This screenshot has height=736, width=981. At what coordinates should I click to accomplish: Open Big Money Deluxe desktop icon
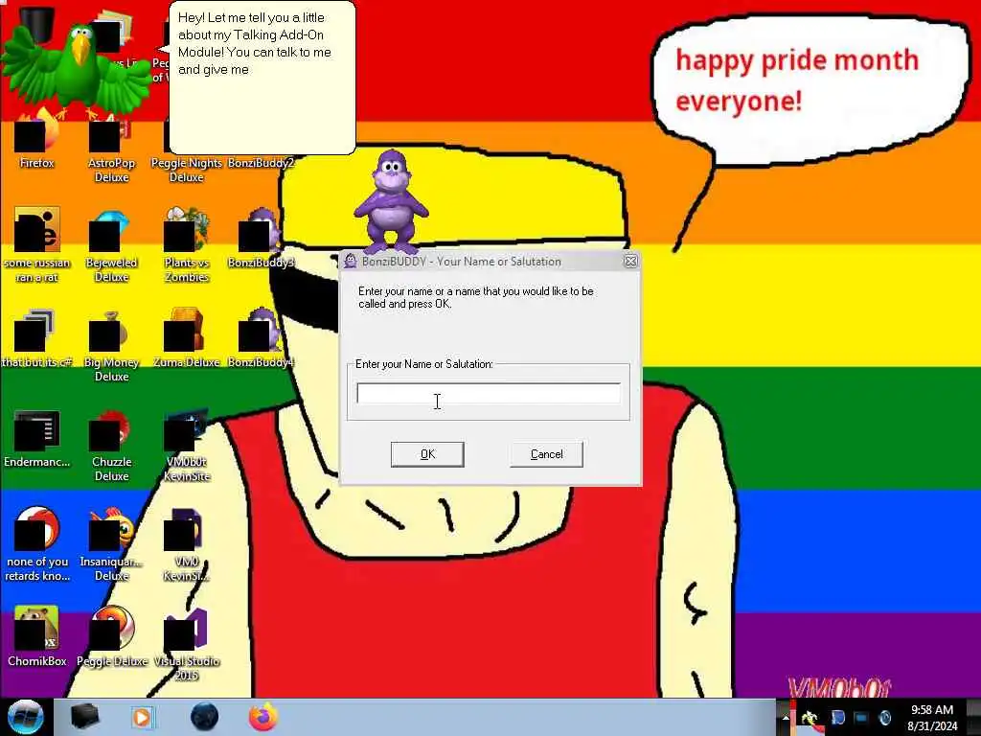[111, 345]
